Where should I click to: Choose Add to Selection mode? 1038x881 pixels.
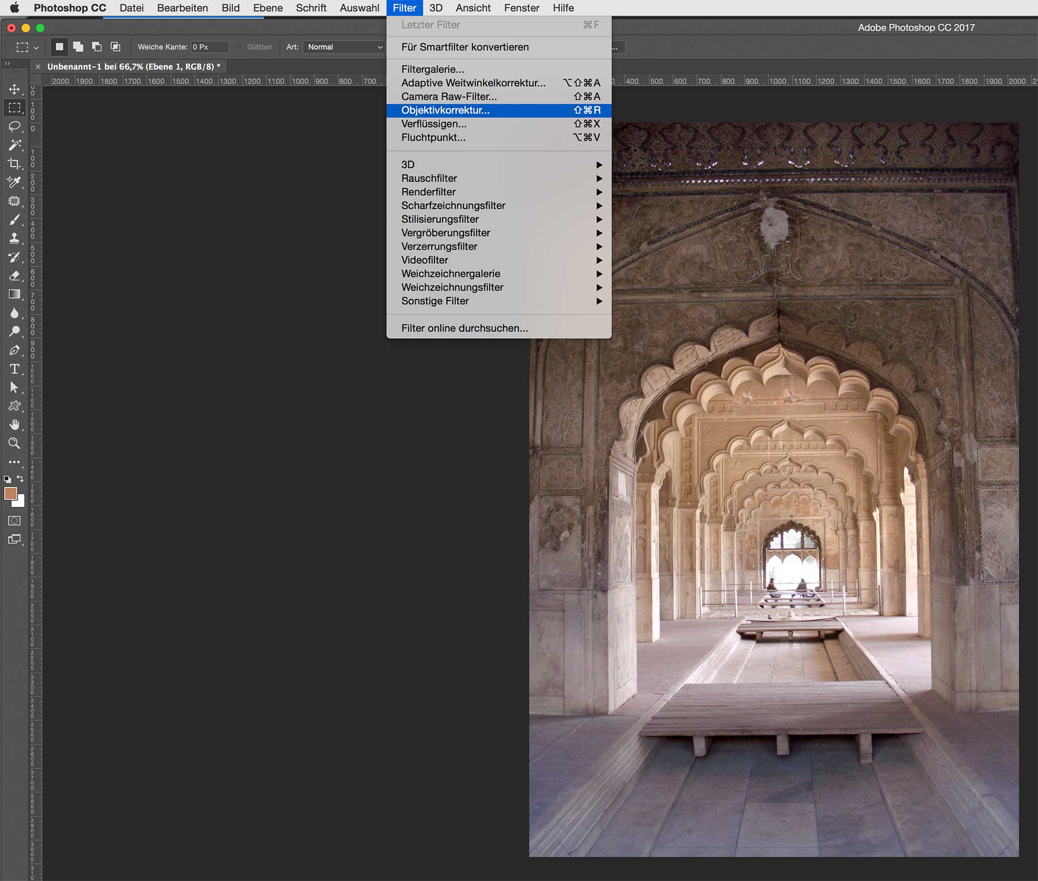click(78, 47)
